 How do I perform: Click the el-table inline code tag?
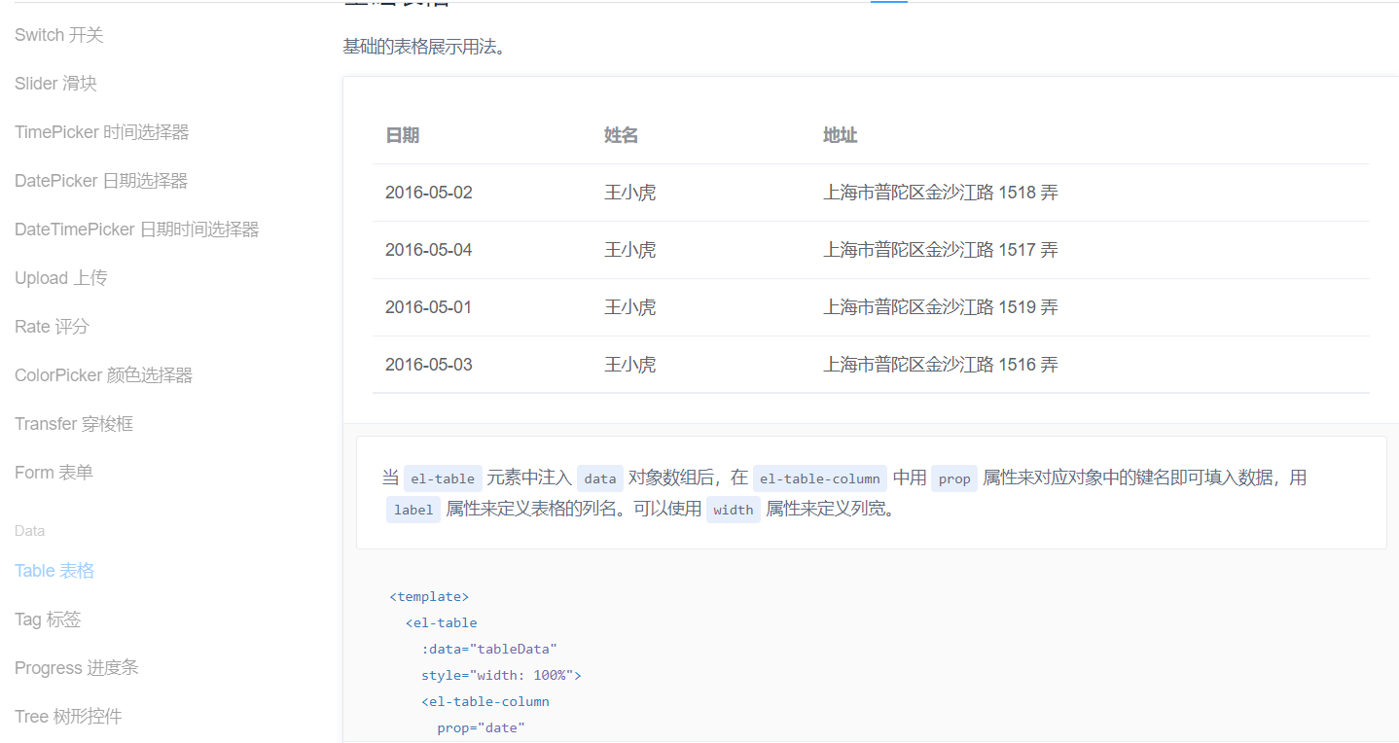(443, 478)
